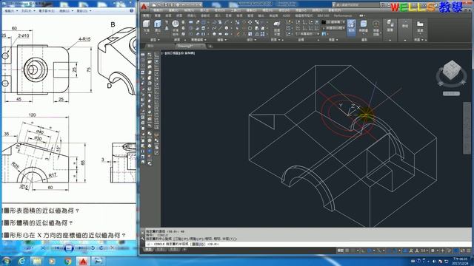The height and width of the screenshot is (266, 474).
Task: Switch to the A360 ribbon tab
Action: 287,16
